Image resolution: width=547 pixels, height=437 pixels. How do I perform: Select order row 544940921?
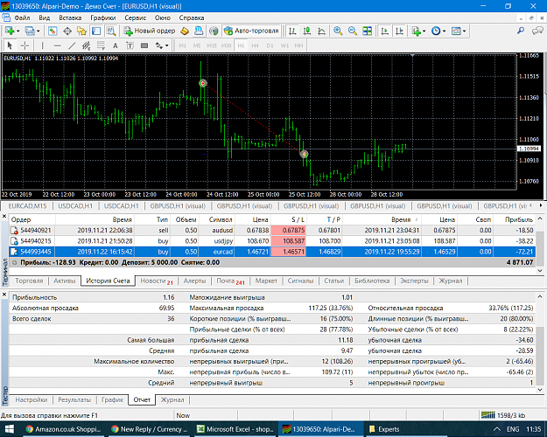[x=272, y=231]
